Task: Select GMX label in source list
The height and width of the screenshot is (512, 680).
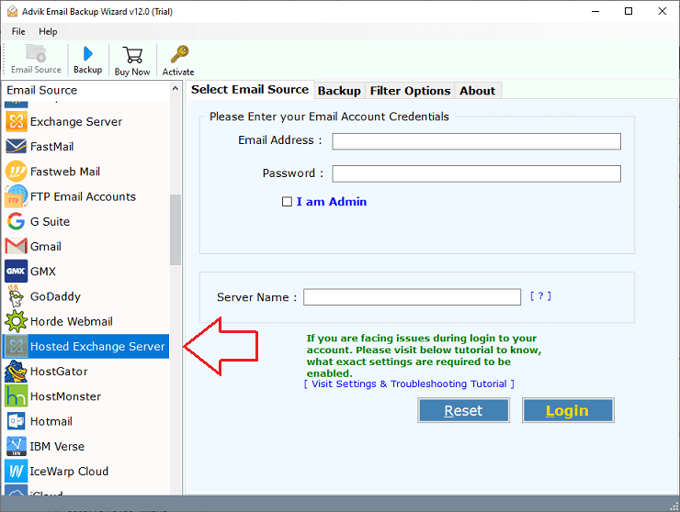Action: pyautogui.click(x=43, y=272)
